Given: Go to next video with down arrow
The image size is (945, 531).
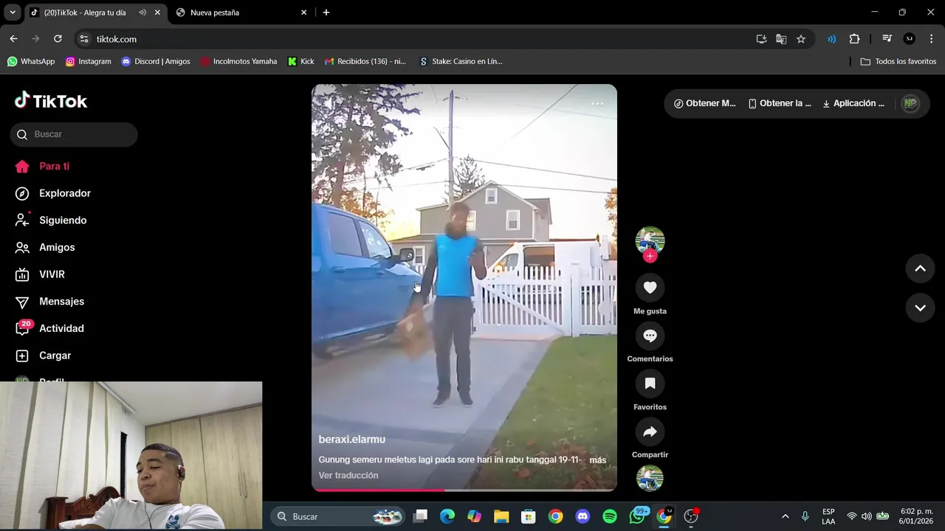Looking at the screenshot, I should 920,308.
